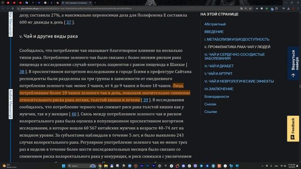Open reference link 38

[x=22, y=72]
